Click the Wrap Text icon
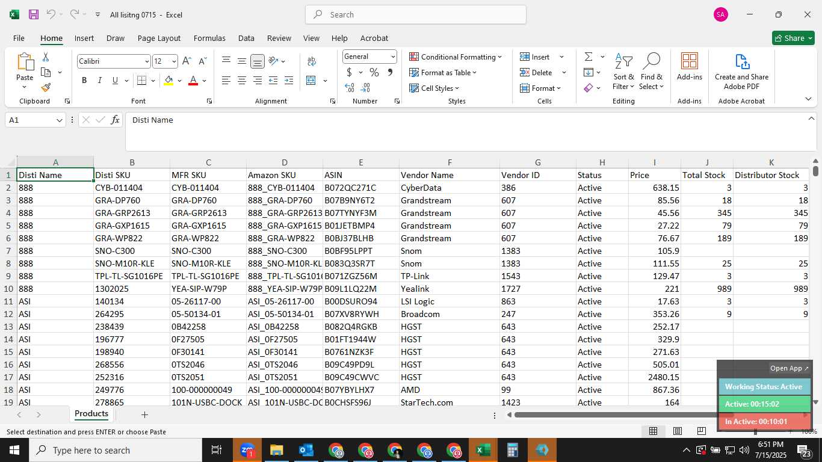This screenshot has height=462, width=822. pos(312,61)
